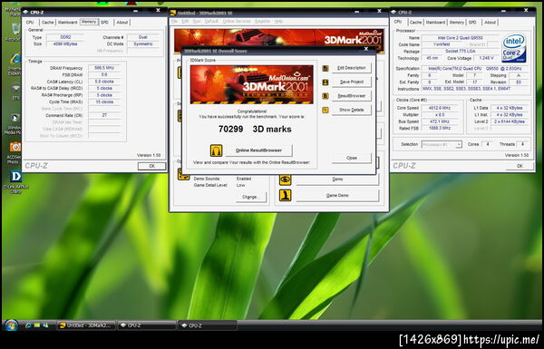The width and height of the screenshot is (544, 349).
Task: Click the Show Desktop Quick Launch icon
Action: [37, 325]
